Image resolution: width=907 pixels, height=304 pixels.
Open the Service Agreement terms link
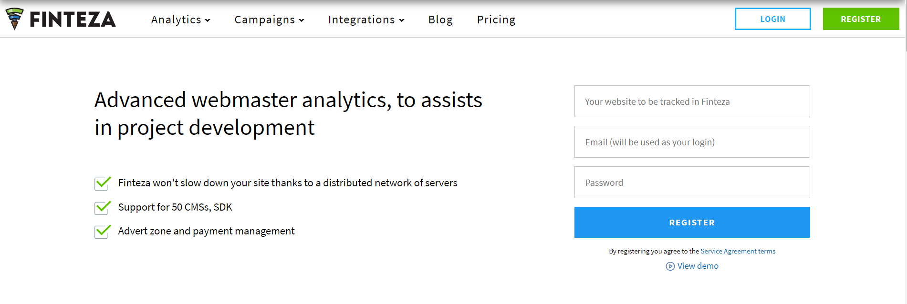pos(738,251)
